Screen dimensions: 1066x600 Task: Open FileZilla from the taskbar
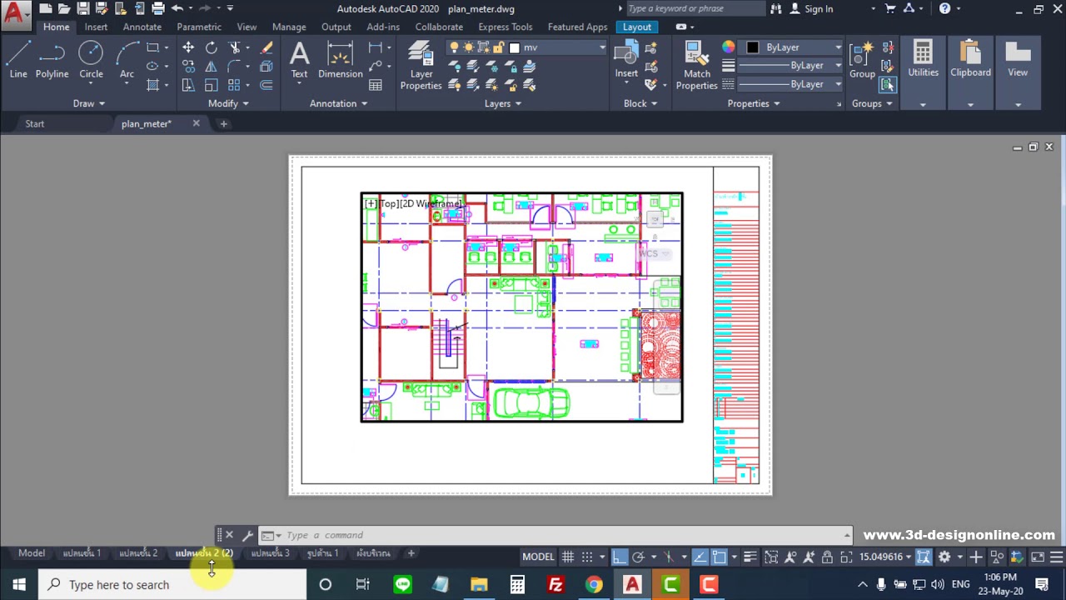click(x=555, y=584)
